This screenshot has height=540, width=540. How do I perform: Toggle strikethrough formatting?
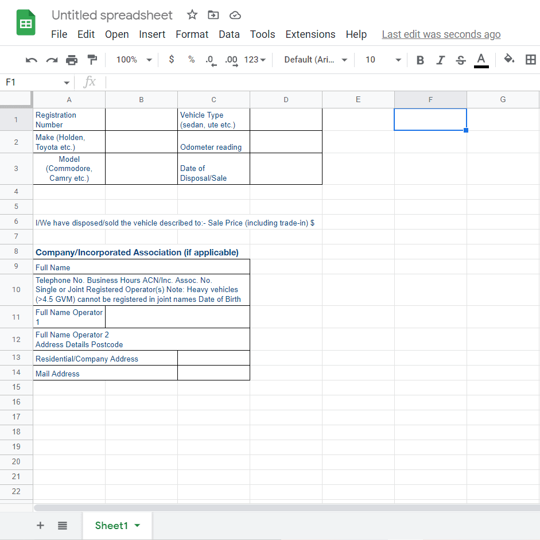(461, 60)
